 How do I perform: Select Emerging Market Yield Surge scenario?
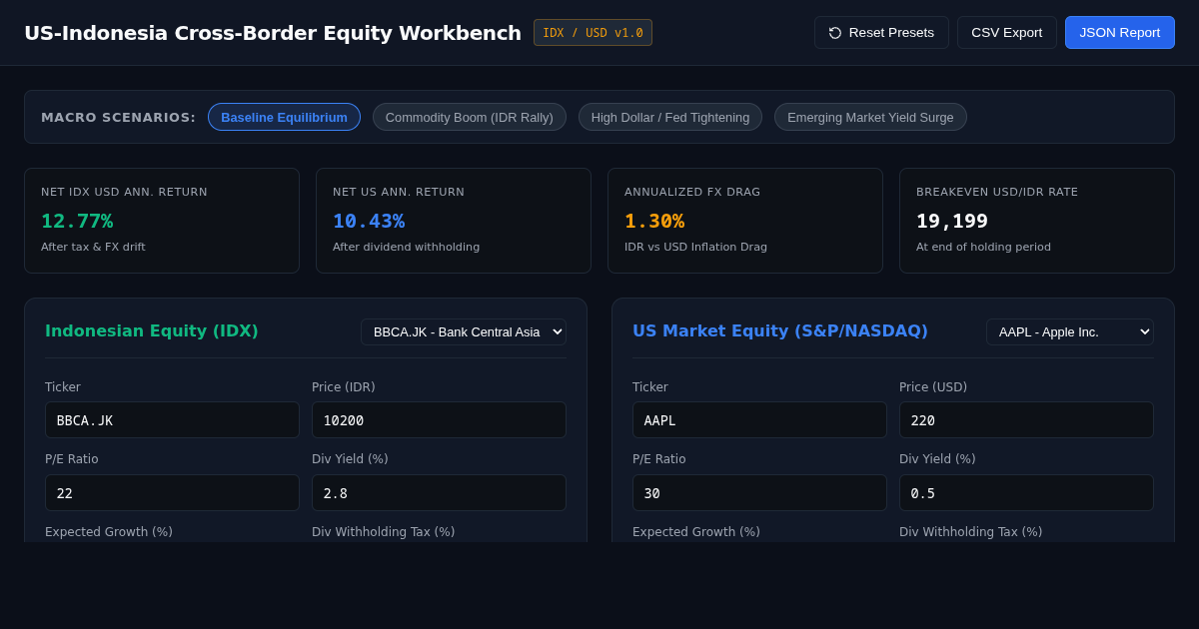(x=870, y=117)
